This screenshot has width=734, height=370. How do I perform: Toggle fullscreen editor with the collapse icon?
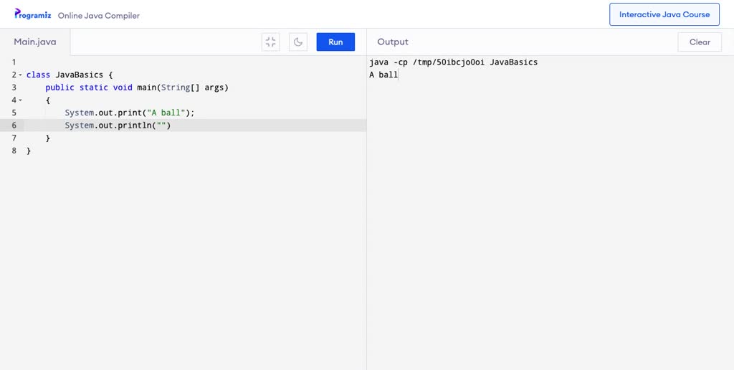(270, 42)
